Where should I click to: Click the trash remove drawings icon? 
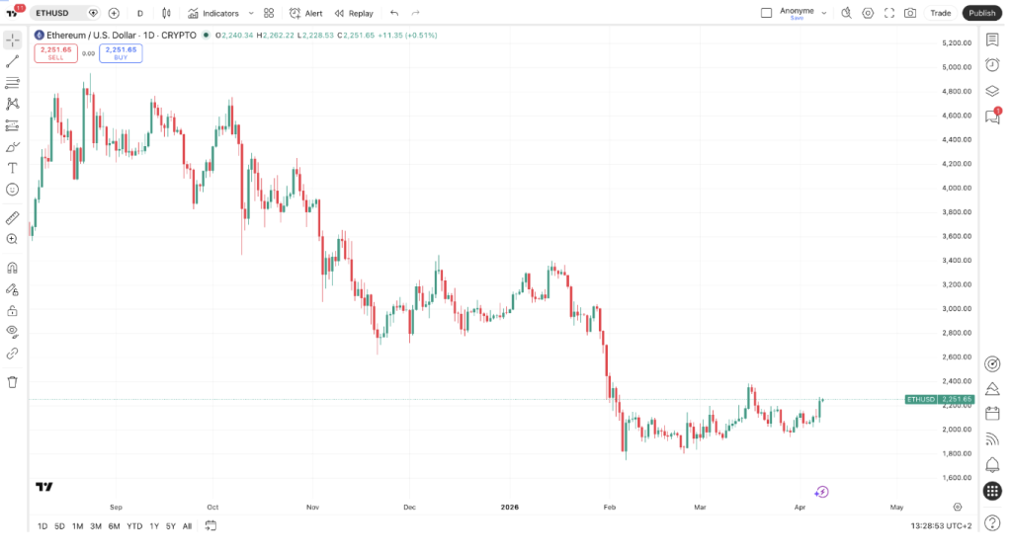pos(13,381)
